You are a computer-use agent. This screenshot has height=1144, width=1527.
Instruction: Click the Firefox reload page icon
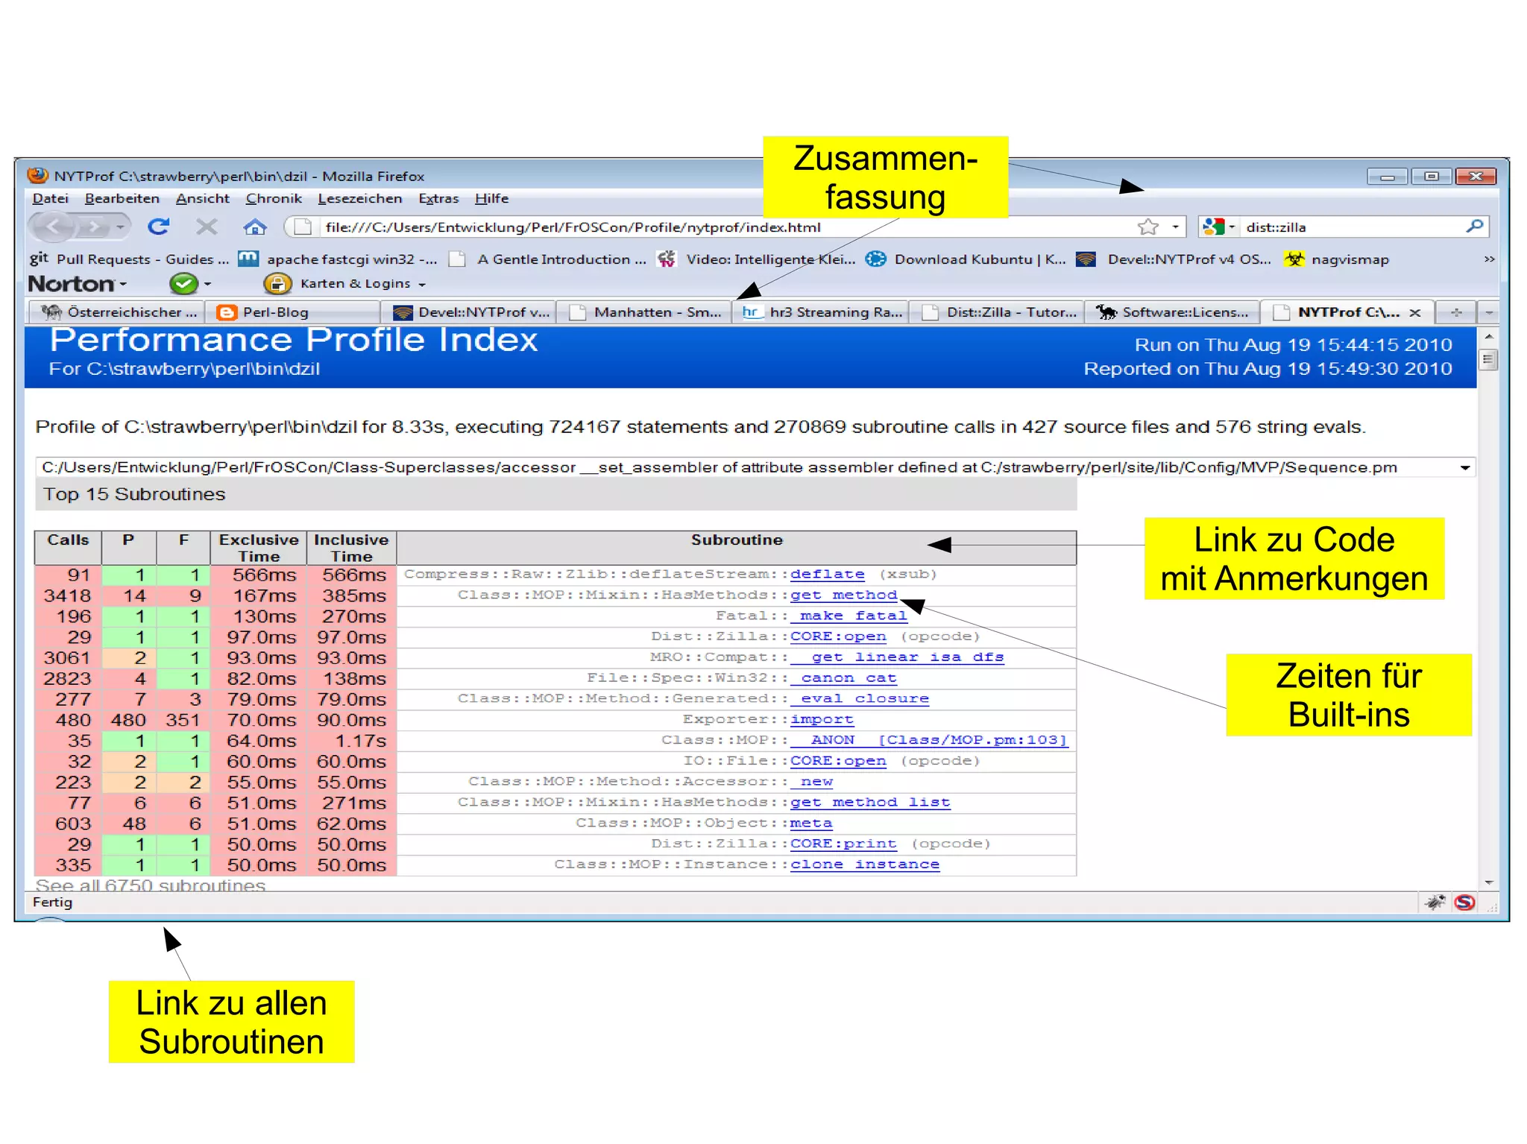click(x=158, y=227)
